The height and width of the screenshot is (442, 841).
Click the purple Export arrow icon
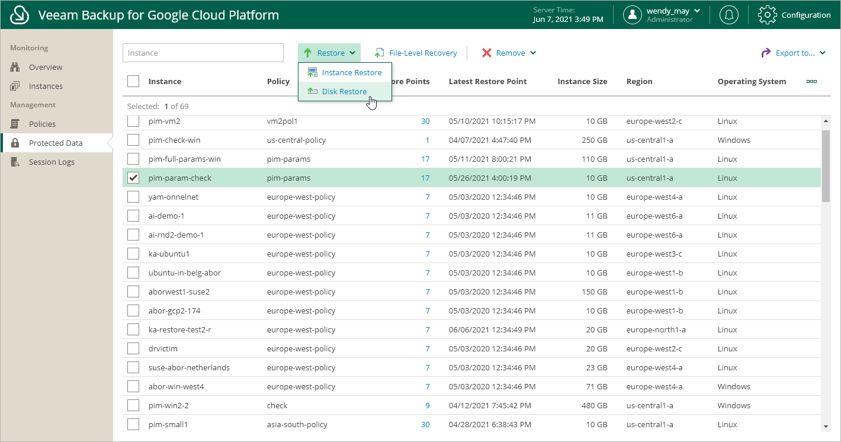tap(766, 53)
